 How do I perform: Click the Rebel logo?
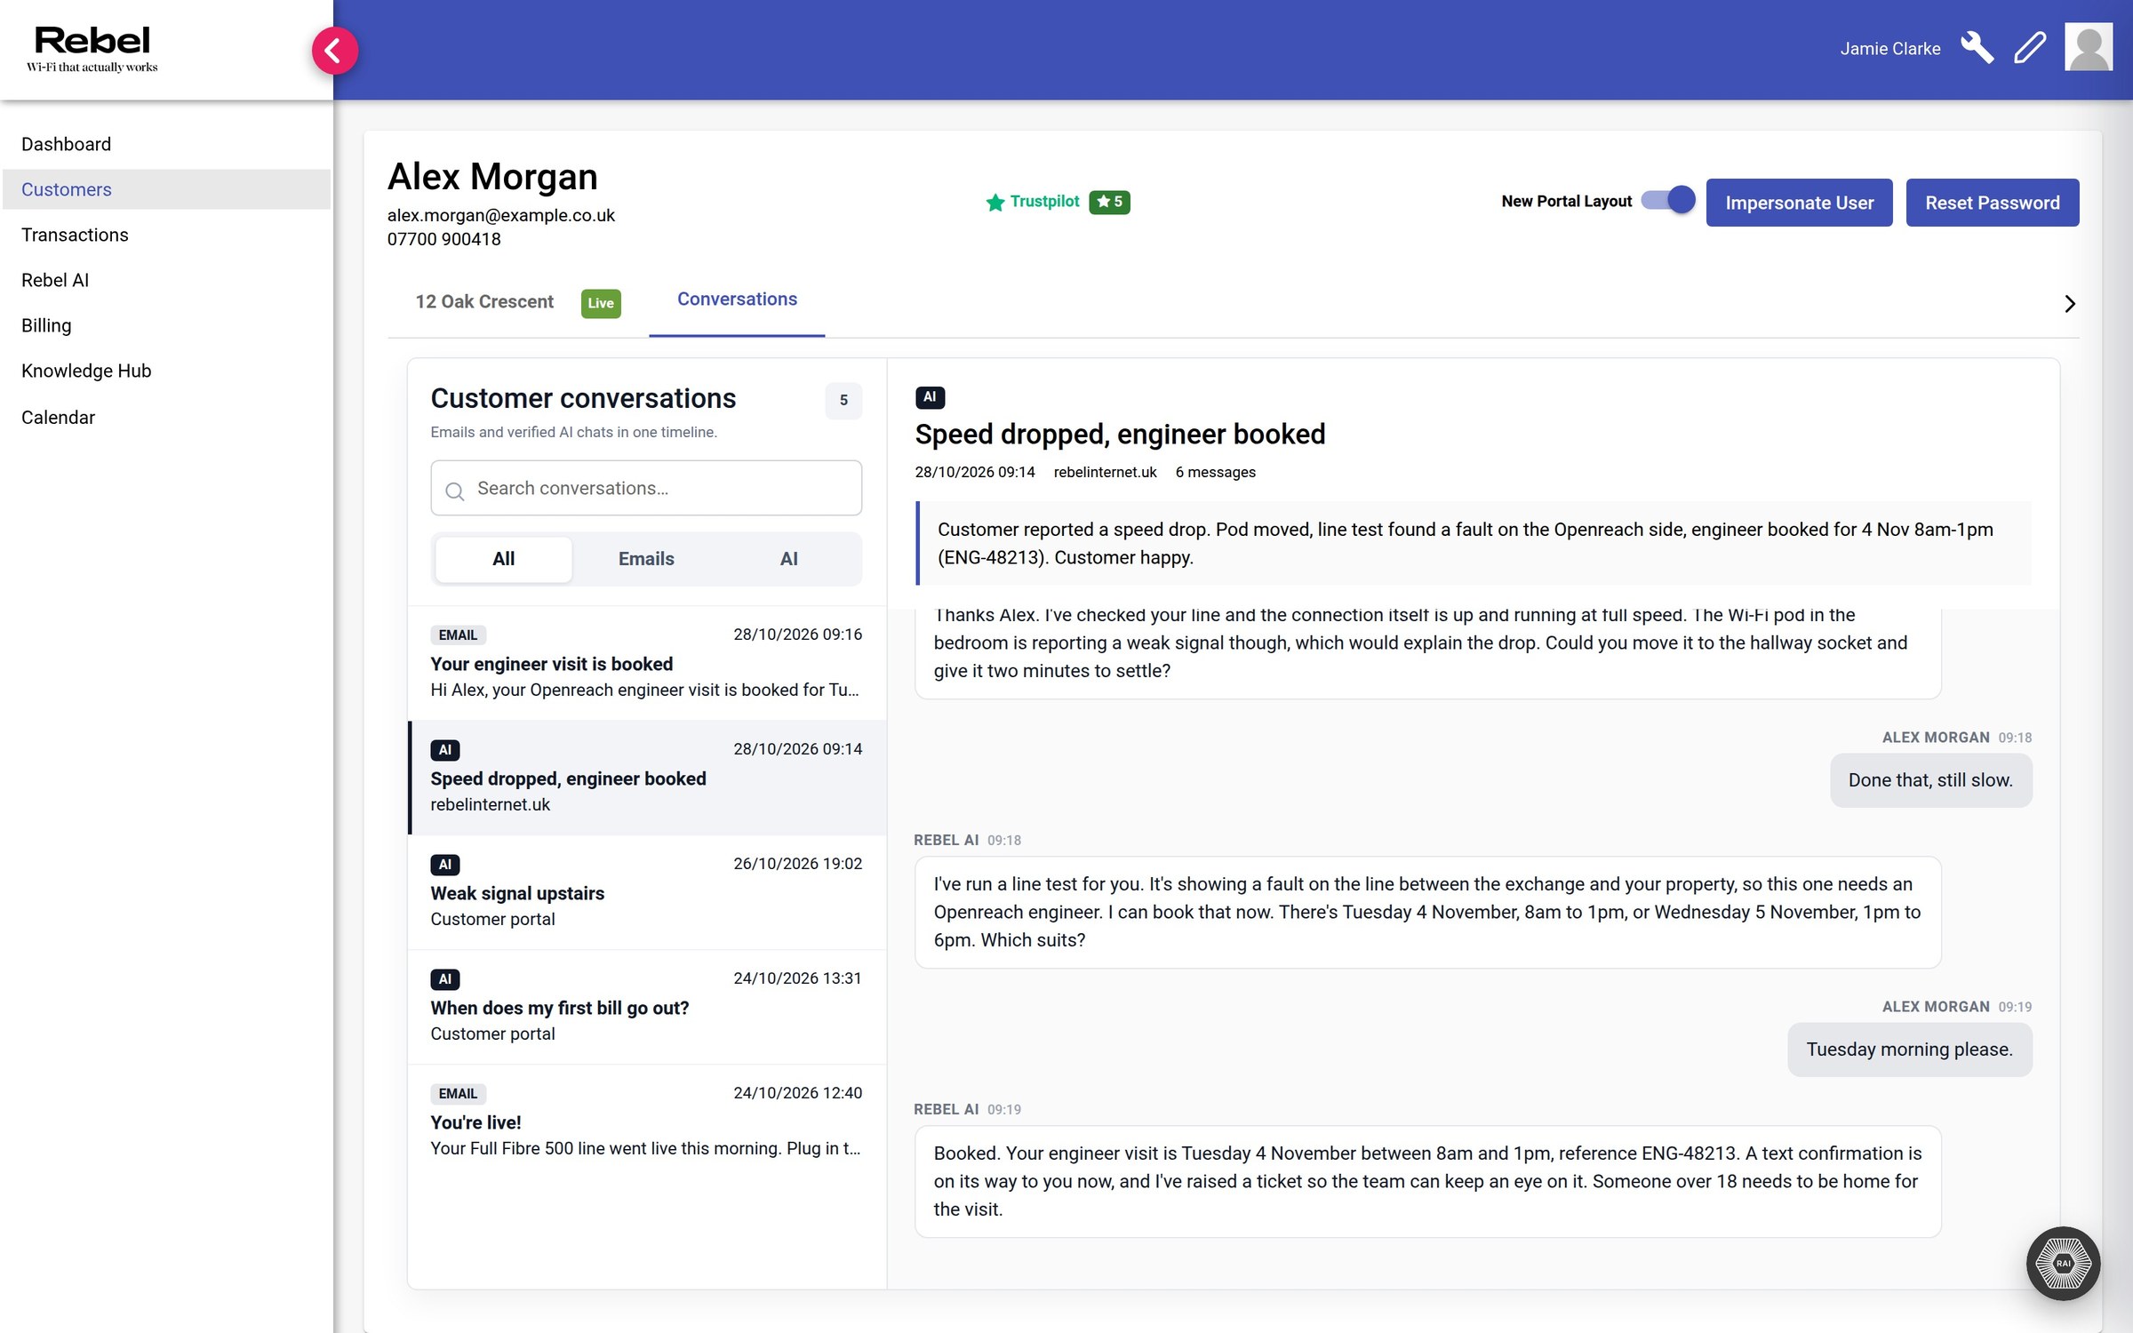click(92, 49)
